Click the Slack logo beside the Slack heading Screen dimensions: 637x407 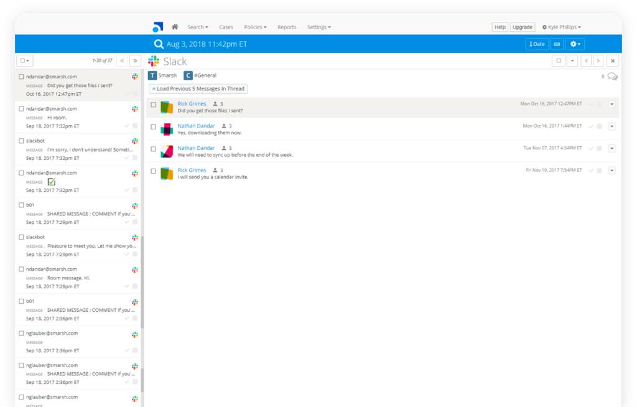154,61
